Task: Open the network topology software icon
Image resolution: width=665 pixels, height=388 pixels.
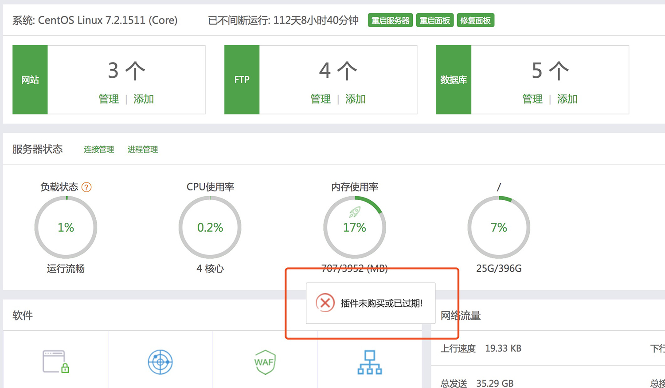Action: coord(370,362)
